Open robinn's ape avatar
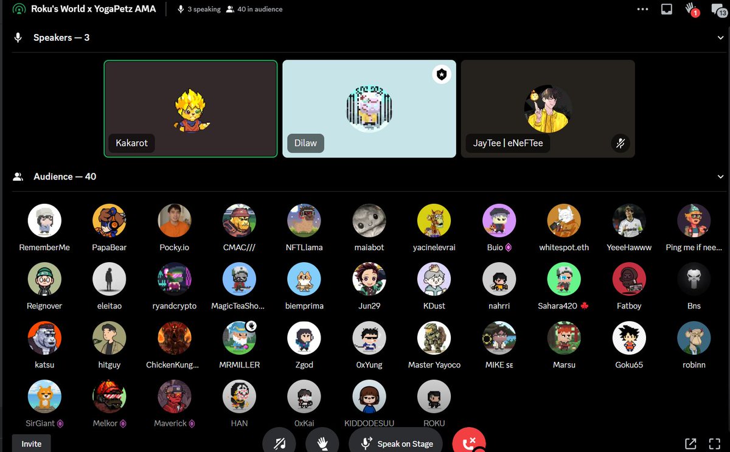 (694, 338)
